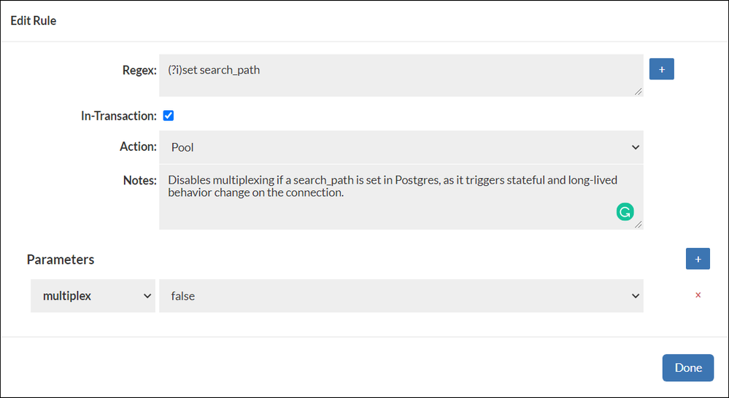Click the Regex label text

139,70
